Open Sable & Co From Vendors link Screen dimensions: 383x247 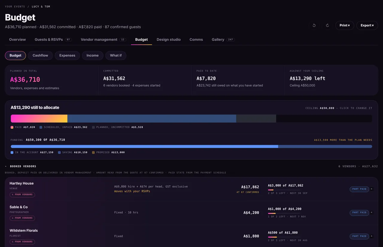coord(22,218)
